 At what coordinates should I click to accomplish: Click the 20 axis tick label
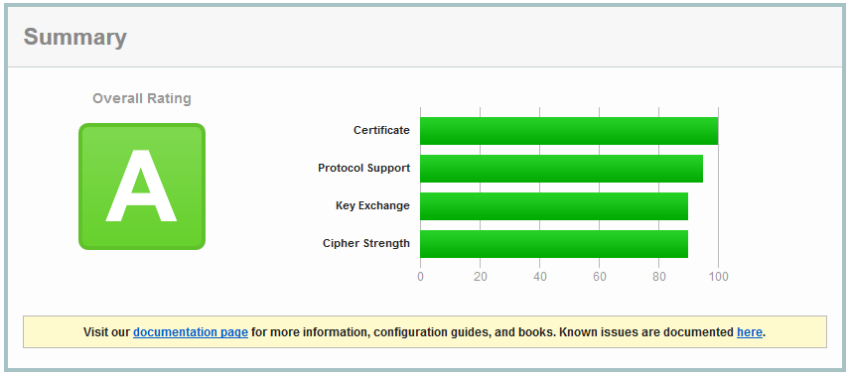pos(481,277)
